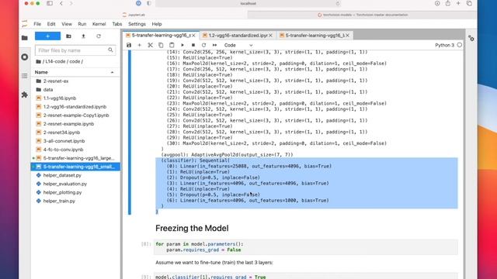The width and height of the screenshot is (497, 279).
Task: Interrupt the kernel with stop icon
Action: coord(193,45)
